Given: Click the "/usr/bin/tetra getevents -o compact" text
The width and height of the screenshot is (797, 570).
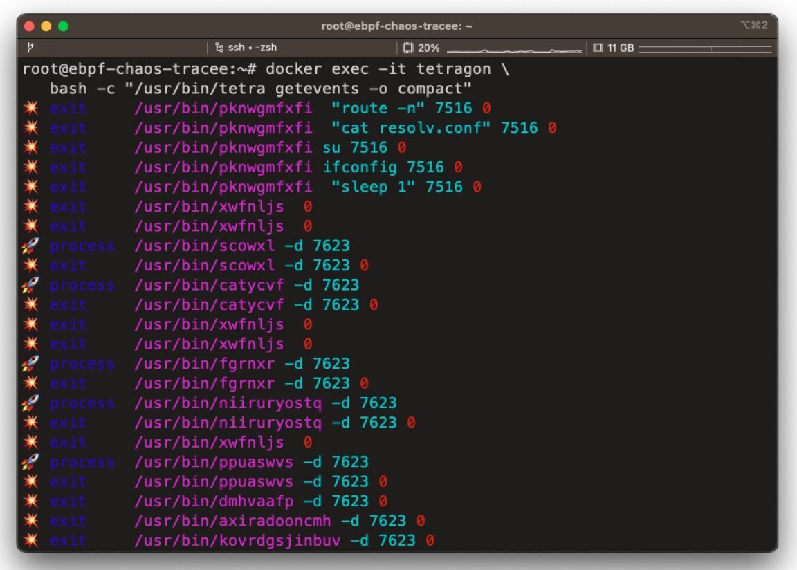Looking at the screenshot, I should click(x=298, y=89).
